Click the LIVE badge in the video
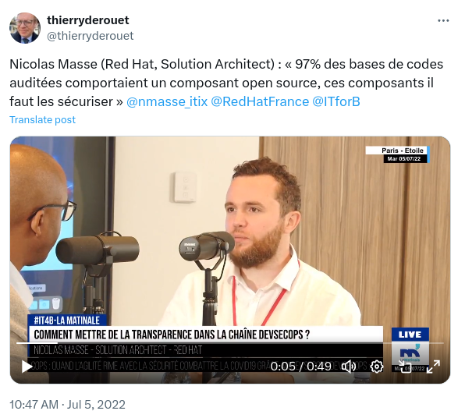Image resolution: width=458 pixels, height=418 pixels. (410, 335)
